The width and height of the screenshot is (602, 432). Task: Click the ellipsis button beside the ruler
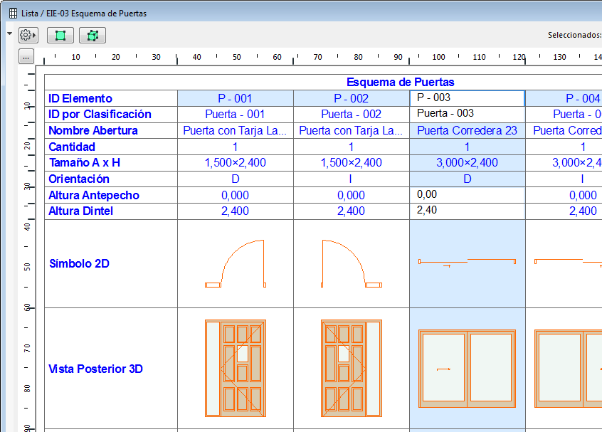tap(26, 57)
